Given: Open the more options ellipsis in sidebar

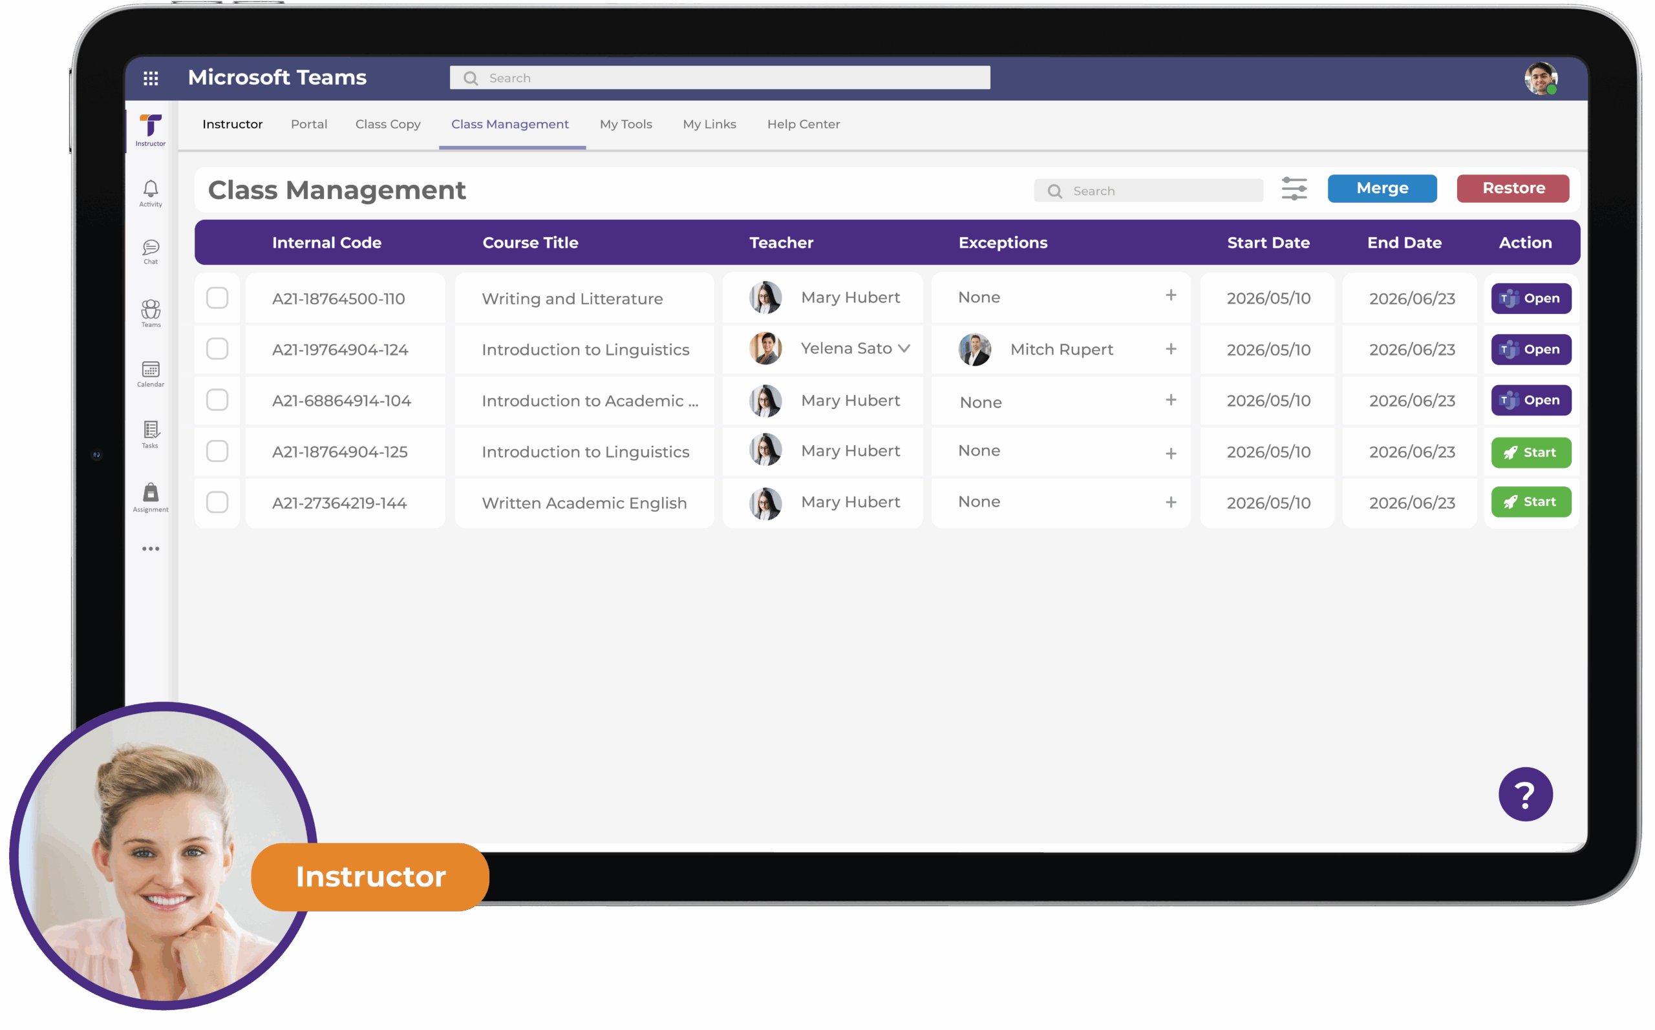Looking at the screenshot, I should [150, 549].
